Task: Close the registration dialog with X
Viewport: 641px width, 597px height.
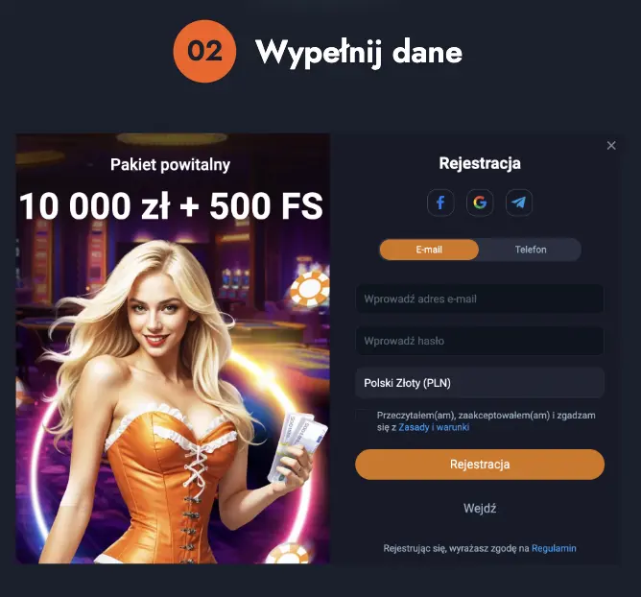Action: click(x=611, y=146)
